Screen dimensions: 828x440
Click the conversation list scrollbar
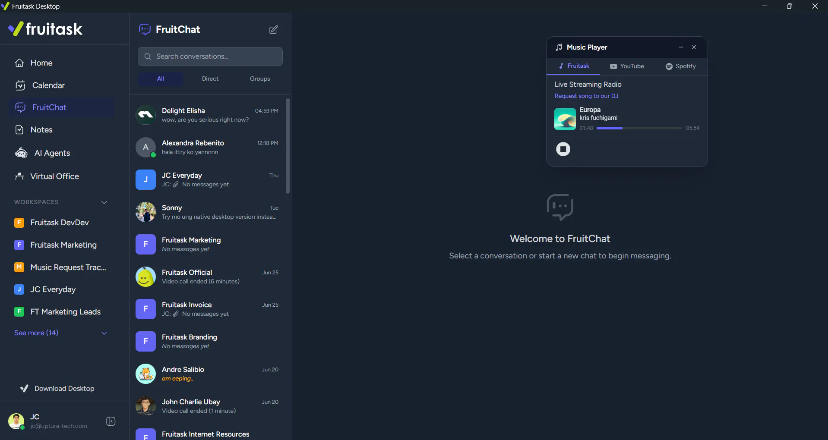point(288,146)
